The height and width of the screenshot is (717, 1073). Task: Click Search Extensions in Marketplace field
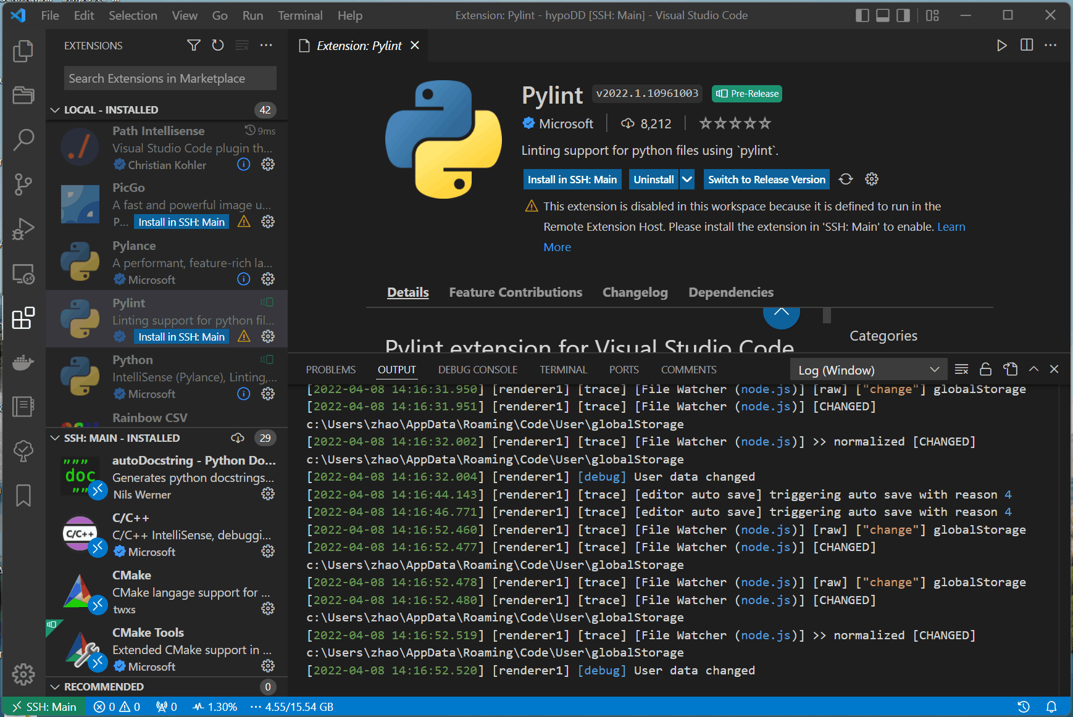click(x=170, y=78)
